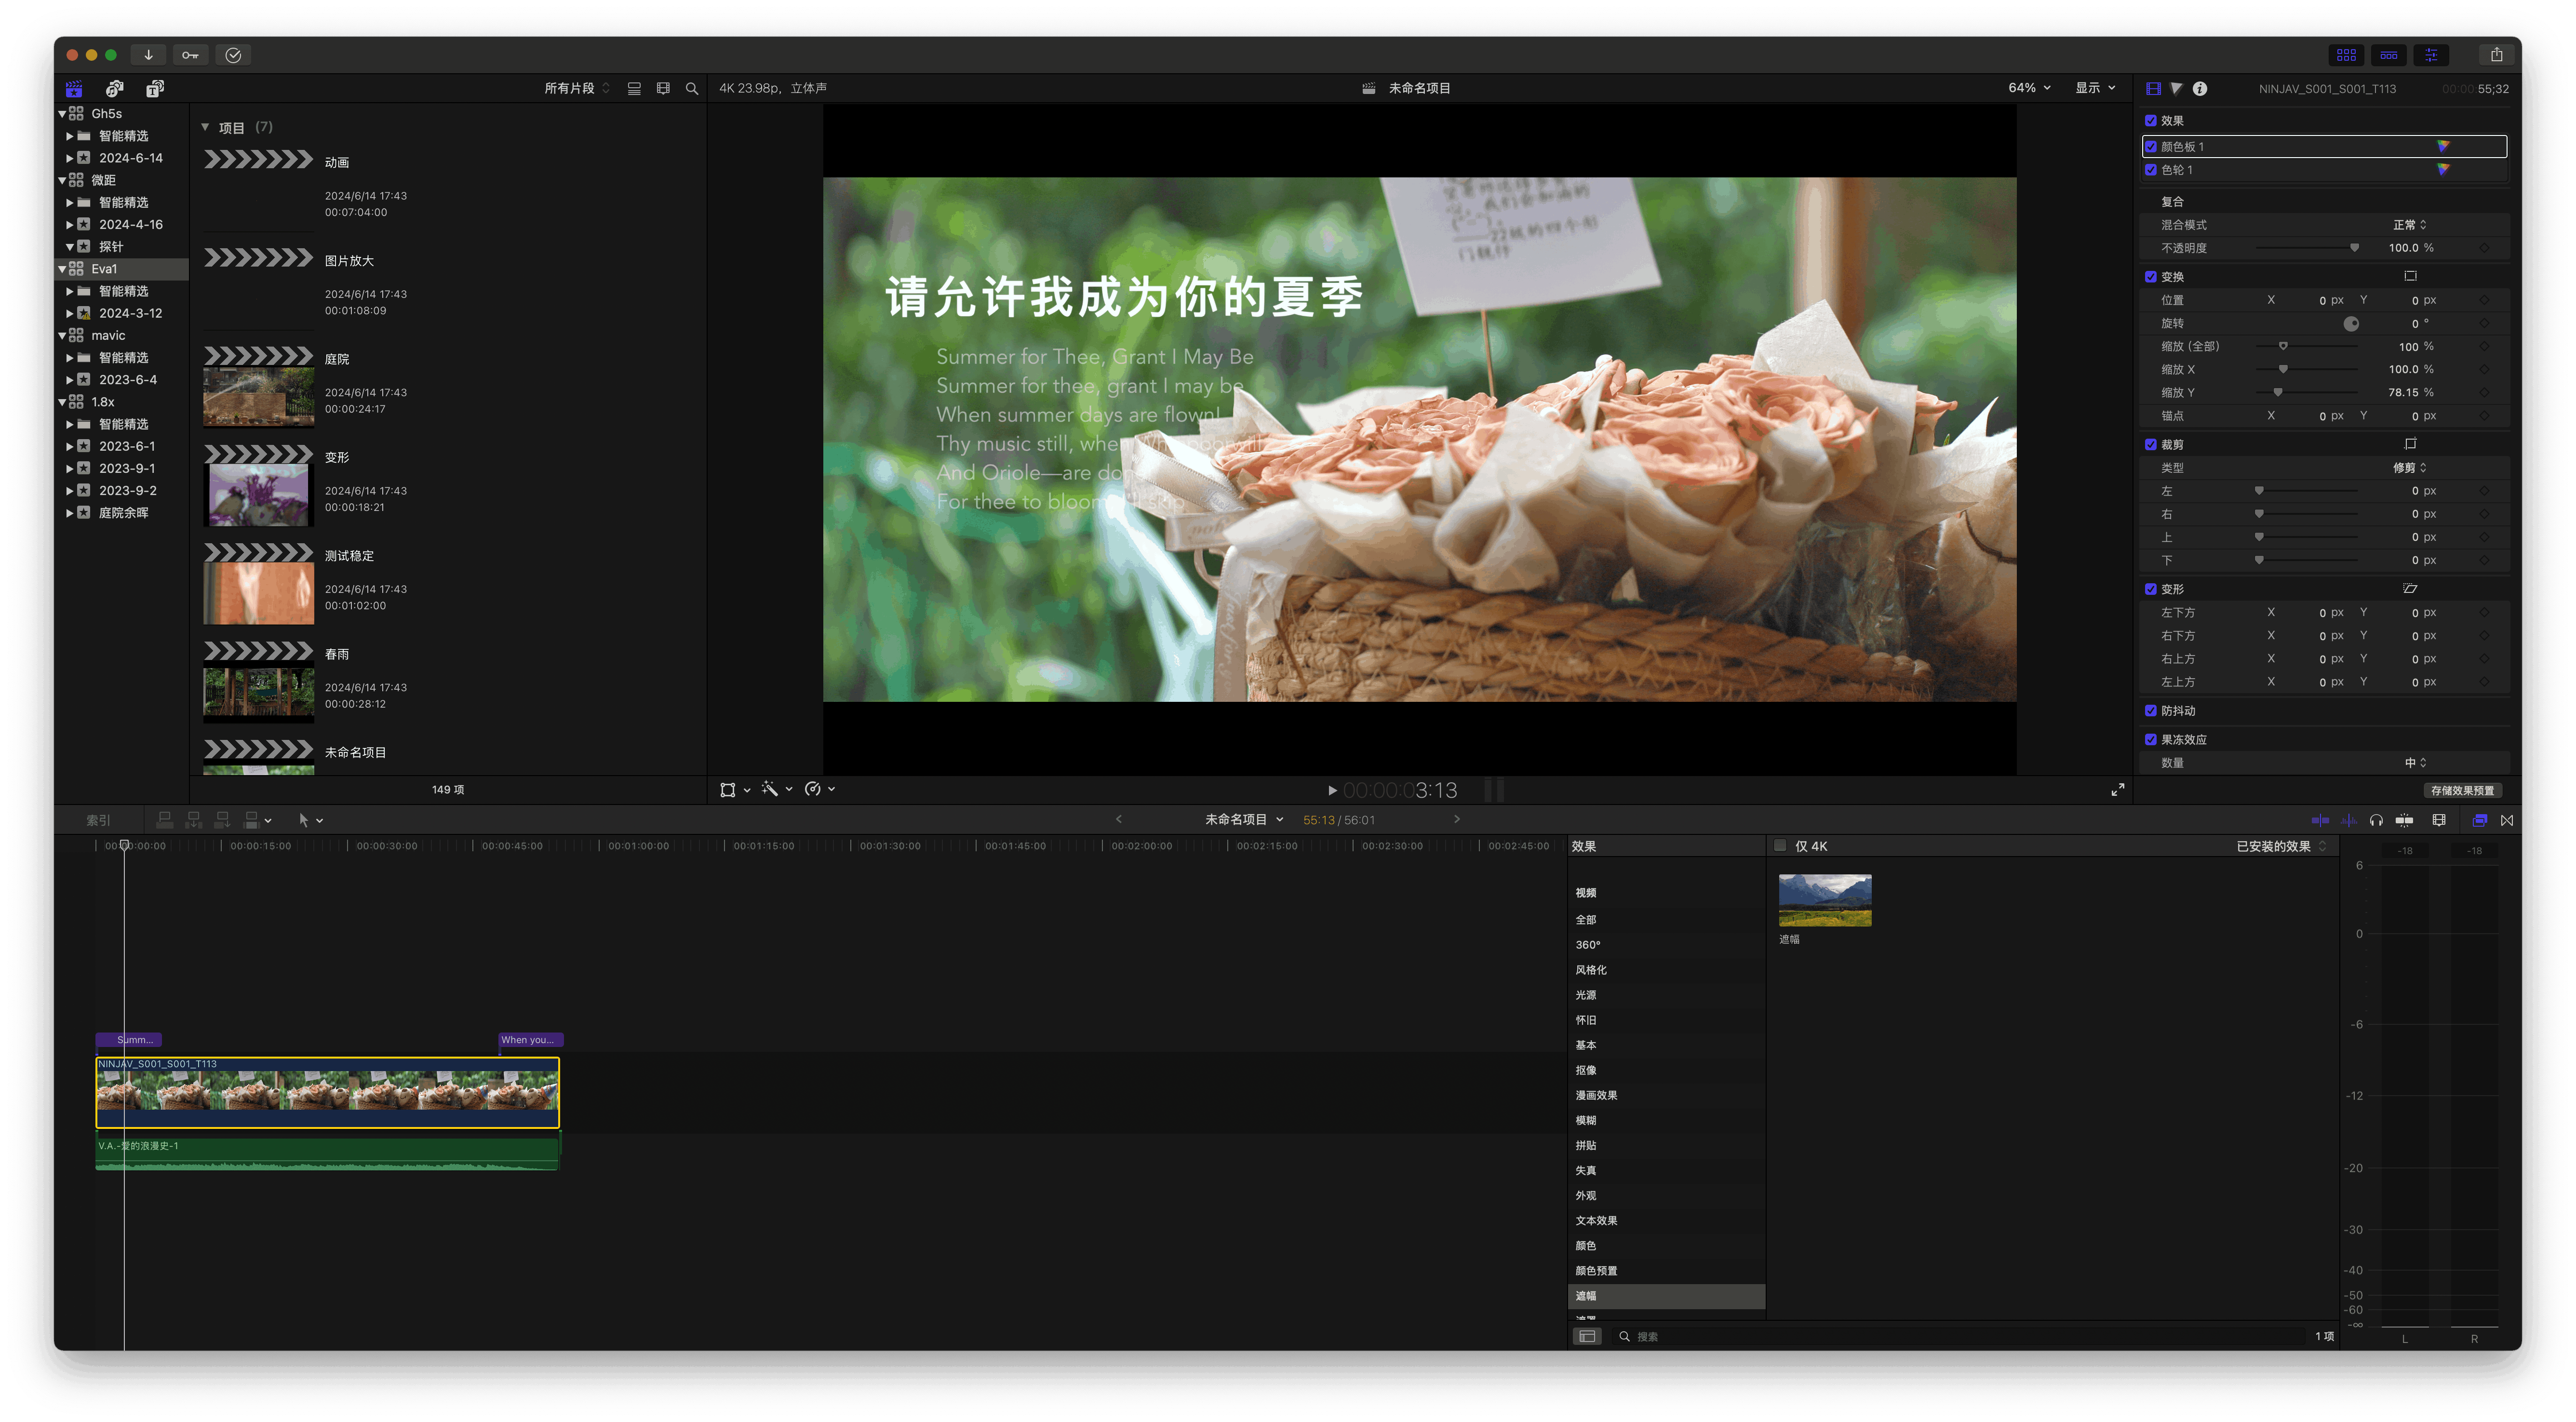This screenshot has height=1422, width=2576.
Task: Click the import media arrow icon
Action: (x=148, y=55)
